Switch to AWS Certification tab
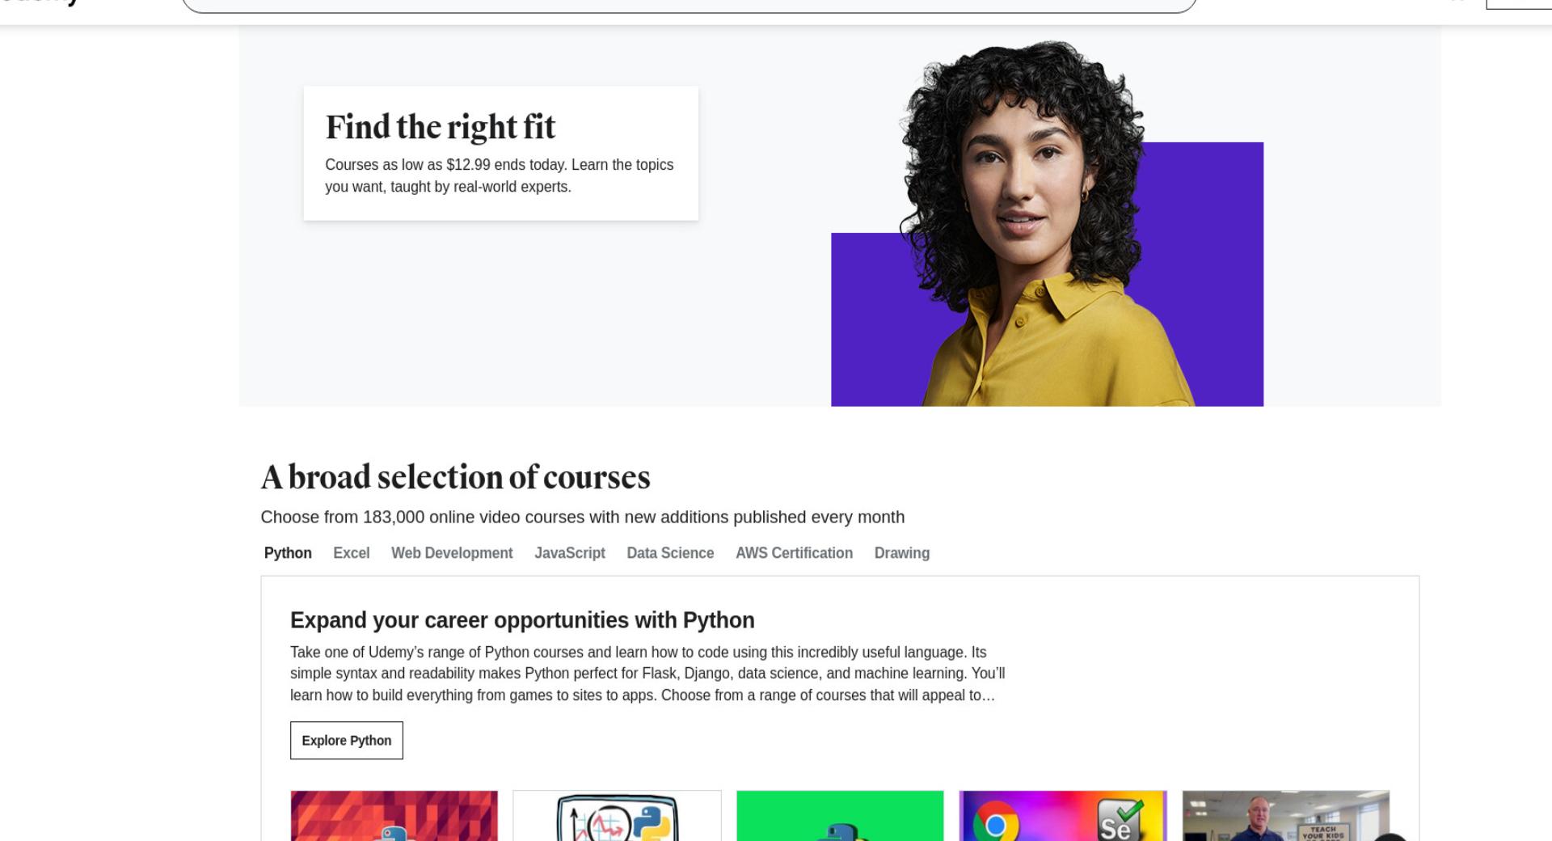Image resolution: width=1552 pixels, height=841 pixels. [794, 553]
